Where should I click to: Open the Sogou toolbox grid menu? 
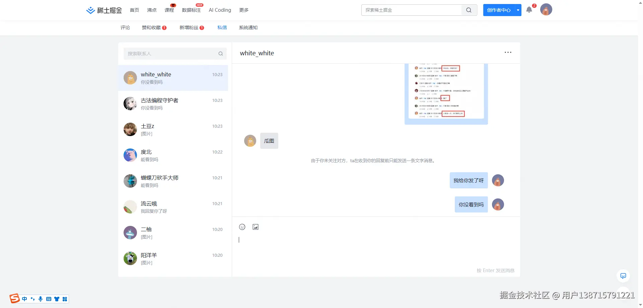(65, 299)
